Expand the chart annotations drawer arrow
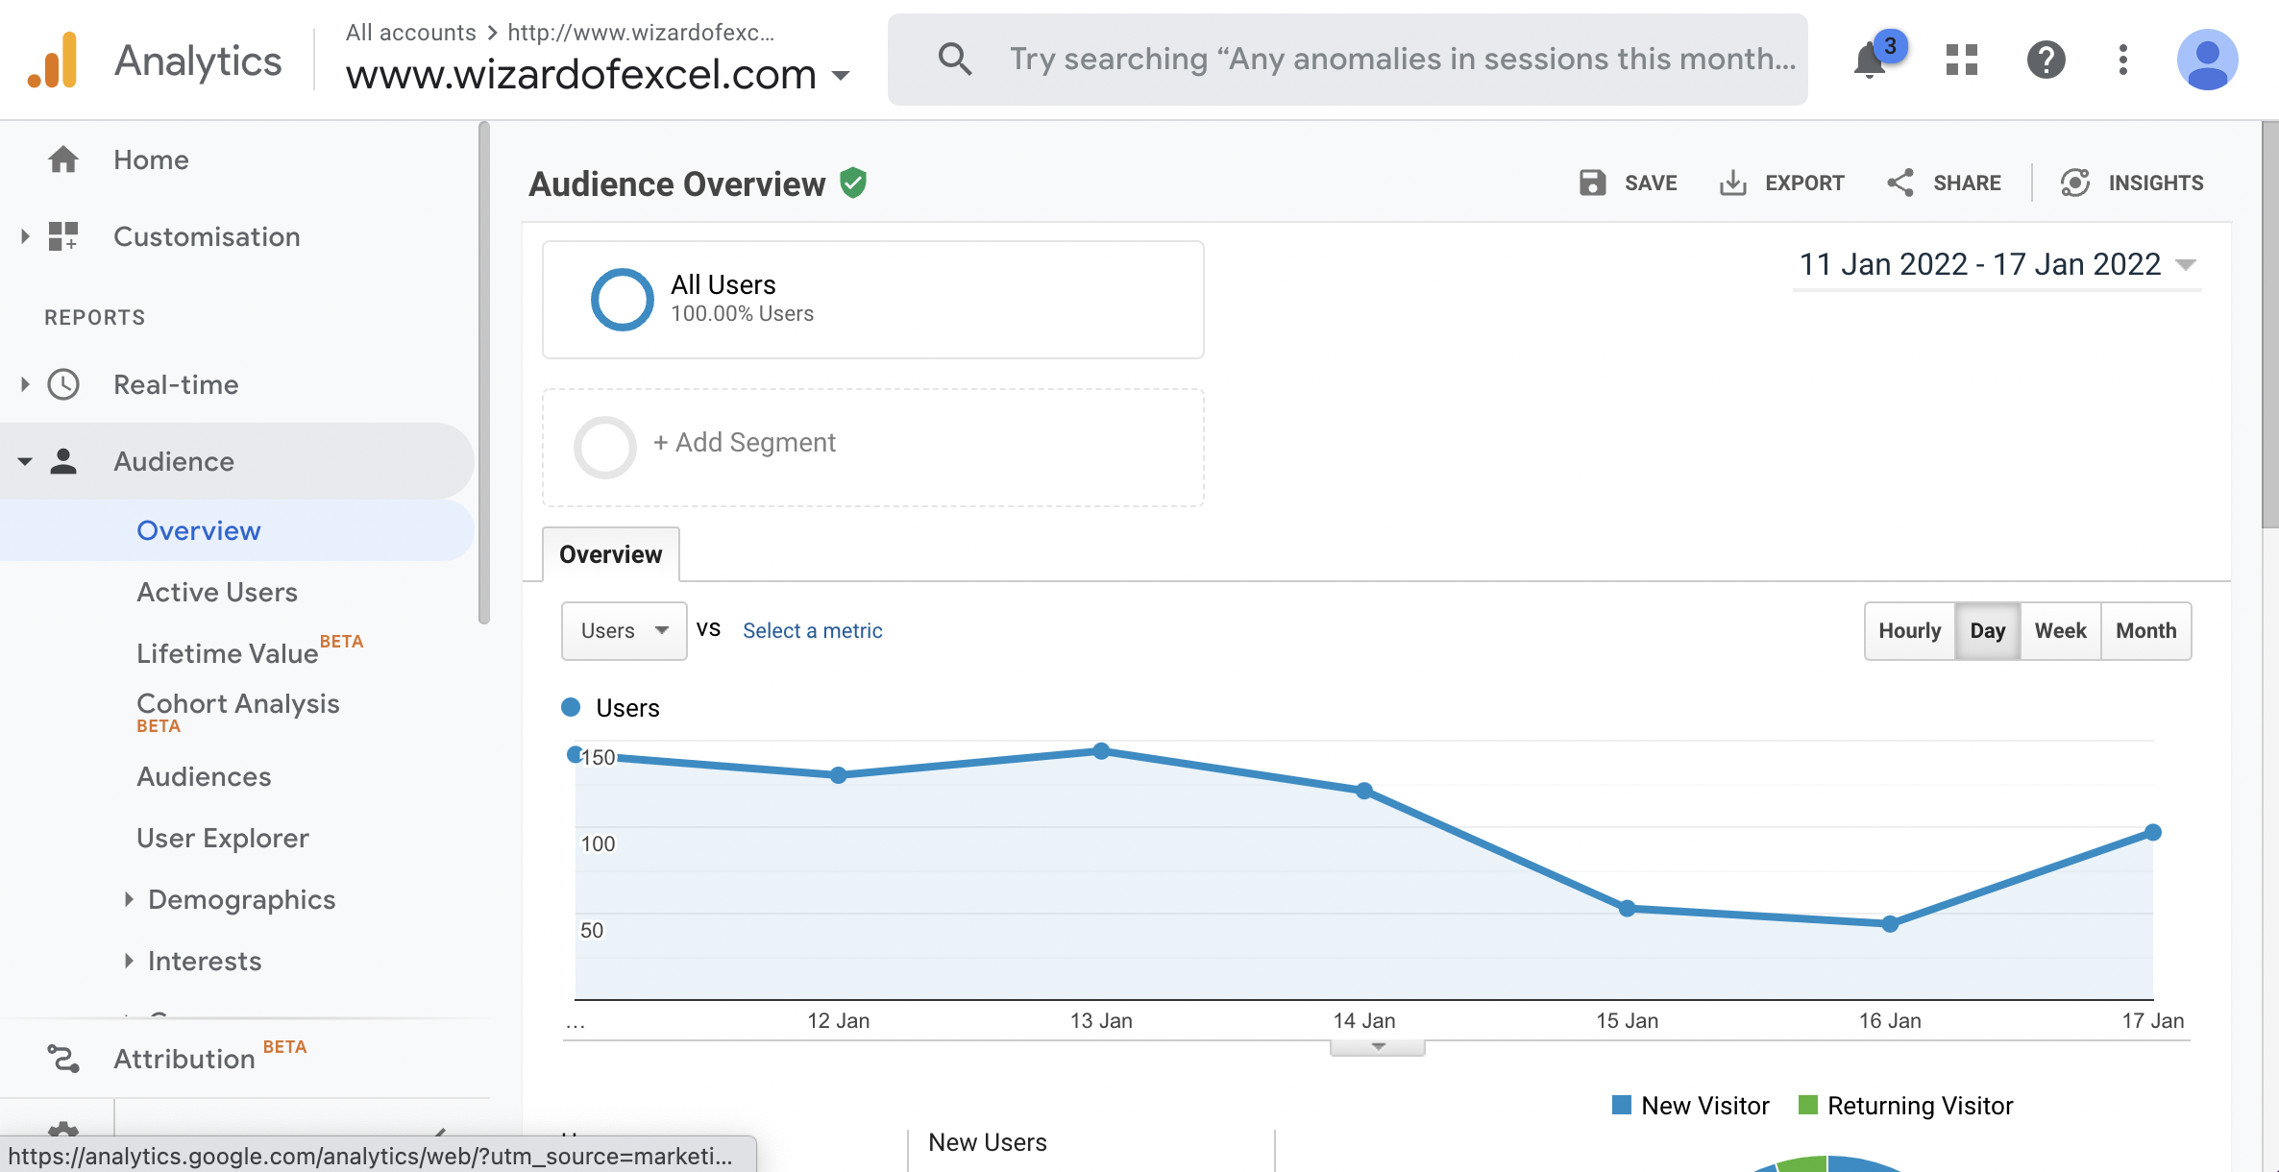Screen dimensions: 2279x1172 [x=1378, y=1047]
